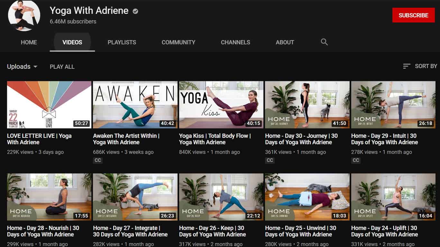The height and width of the screenshot is (247, 440).
Task: Open Yoga Kiss Total Body Flow title
Action: 215,139
